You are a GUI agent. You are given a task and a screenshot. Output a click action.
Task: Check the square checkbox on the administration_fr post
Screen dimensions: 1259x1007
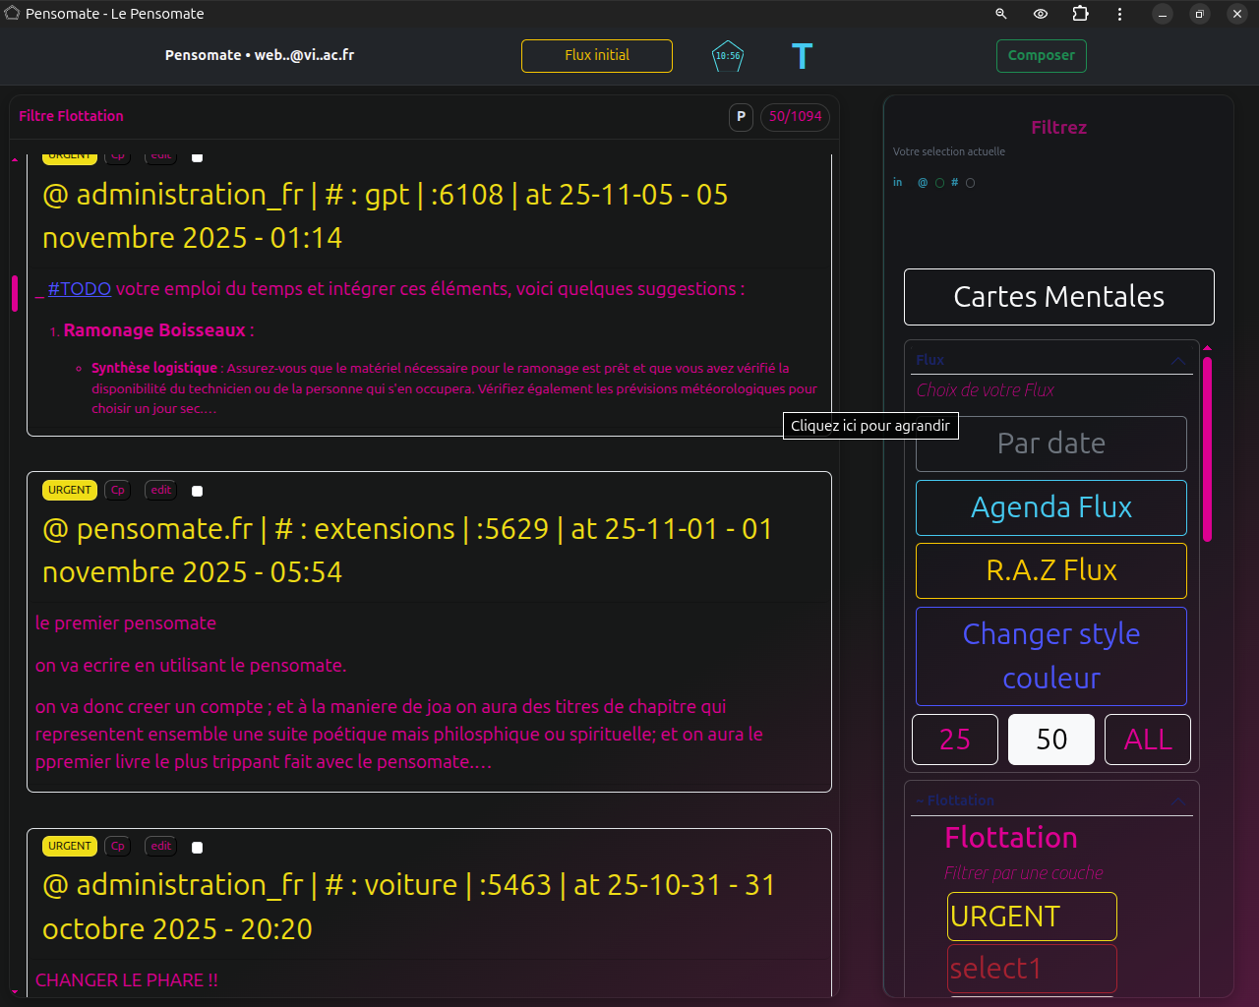[197, 155]
